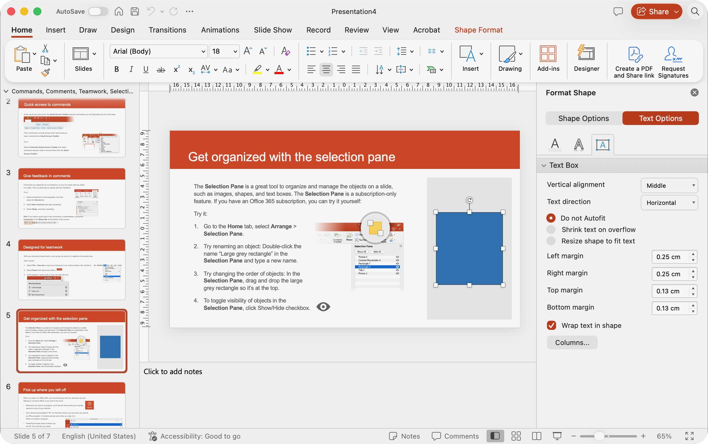Click the Share button

[656, 11]
